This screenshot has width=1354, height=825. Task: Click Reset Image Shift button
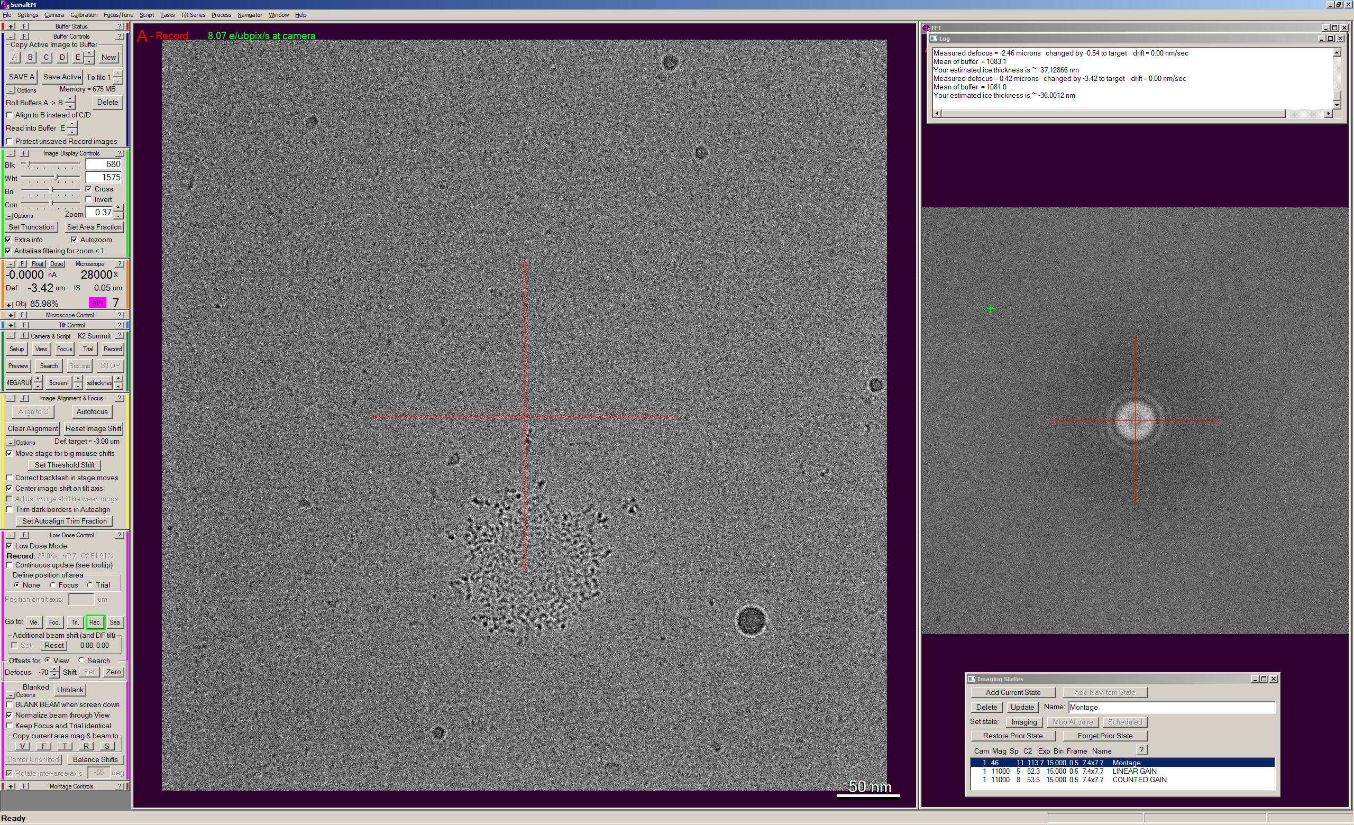coord(93,429)
